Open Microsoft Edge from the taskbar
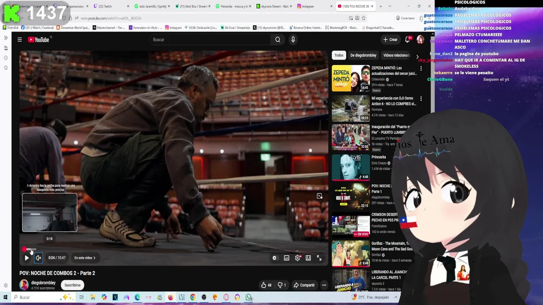543x305 pixels. click(x=137, y=297)
